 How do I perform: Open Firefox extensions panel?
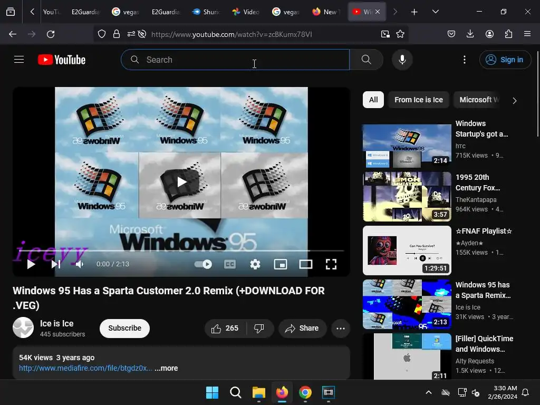[508, 34]
